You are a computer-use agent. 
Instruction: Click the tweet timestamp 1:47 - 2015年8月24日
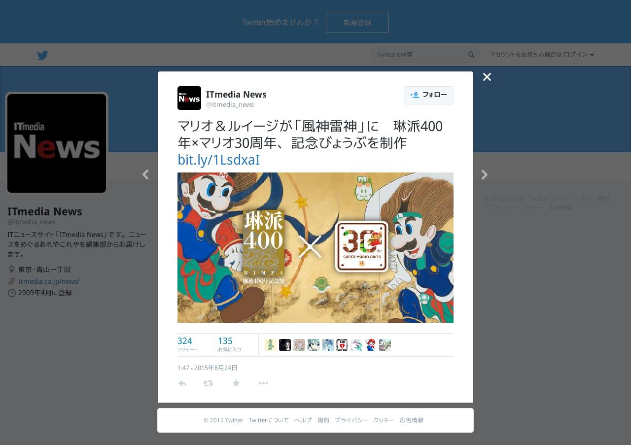(208, 368)
